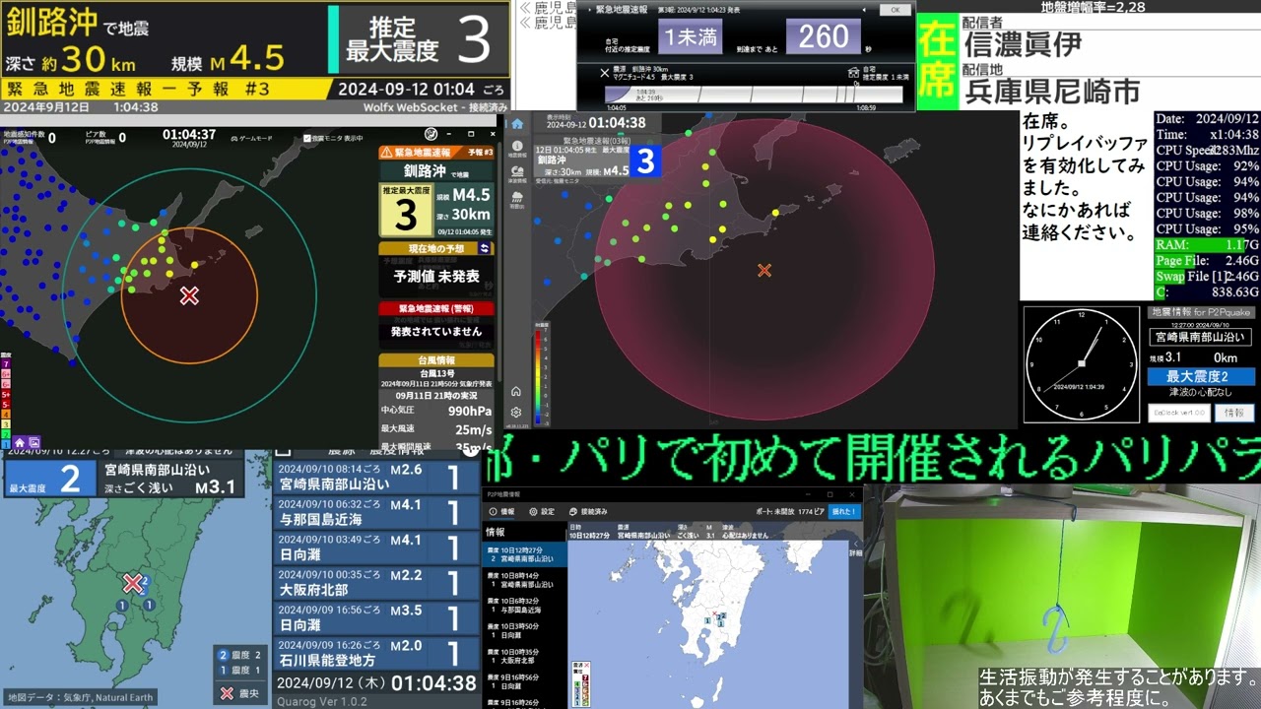Click the arrival countdown progress bar
Screen dimensions: 1261x709
[x=754, y=95]
